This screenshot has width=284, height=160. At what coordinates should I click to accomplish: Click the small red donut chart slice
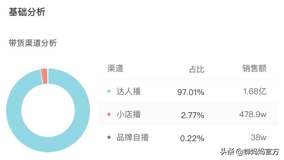44,76
